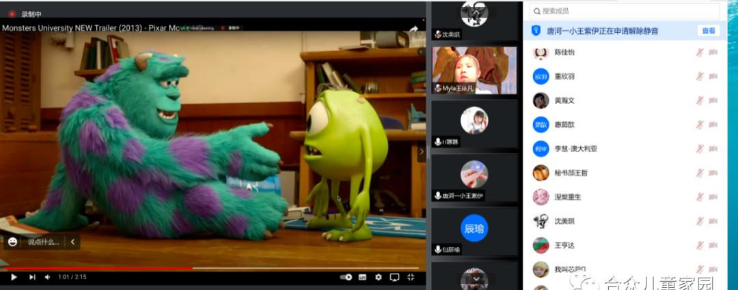
Task: Click 王亨达's camera icon
Action: [x=713, y=246]
